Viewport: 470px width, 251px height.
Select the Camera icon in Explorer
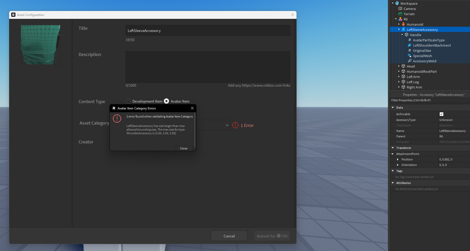400,9
